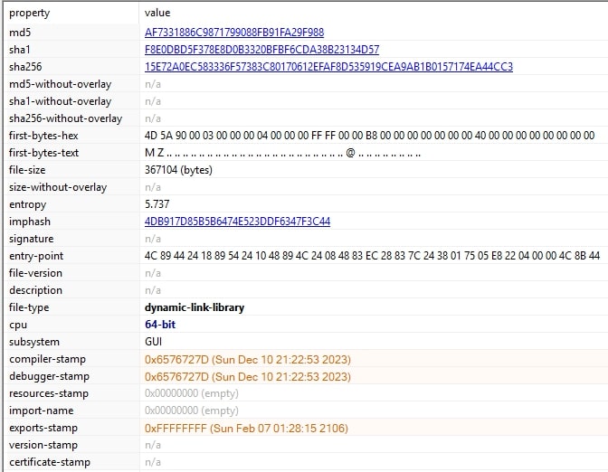Image resolution: width=608 pixels, height=472 pixels.
Task: Click the file-size value 367104 bytes
Action: [x=178, y=169]
